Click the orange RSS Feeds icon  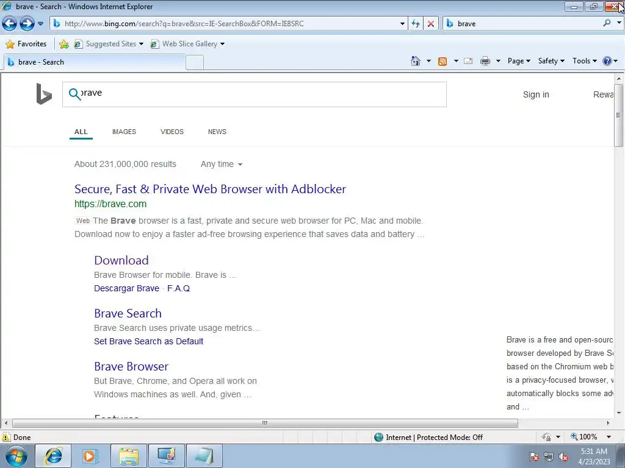point(442,62)
